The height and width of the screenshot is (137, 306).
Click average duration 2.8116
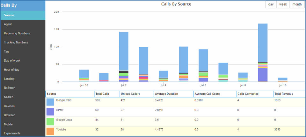tap(159, 110)
